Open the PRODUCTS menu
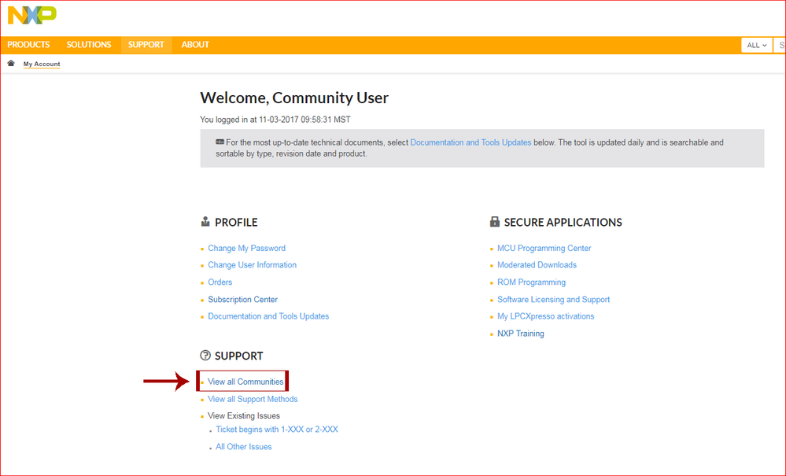This screenshot has height=476, width=786. pos(28,45)
